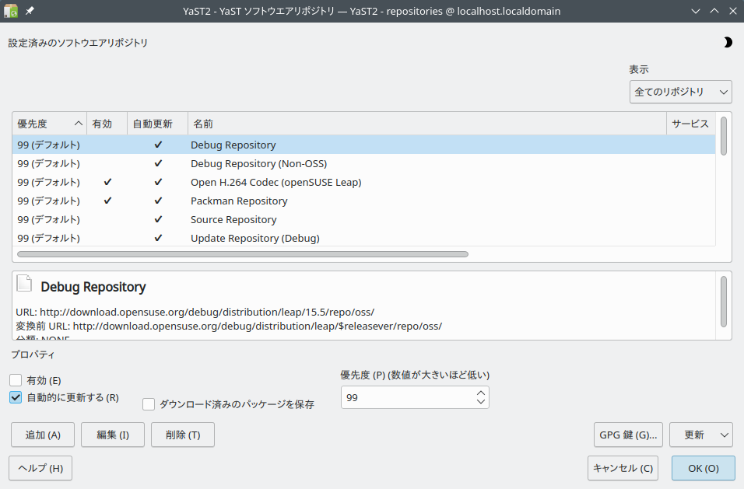The width and height of the screenshot is (744, 489).
Task: Click enabled checkmark for Open H.264 Codec row
Action: (107, 182)
